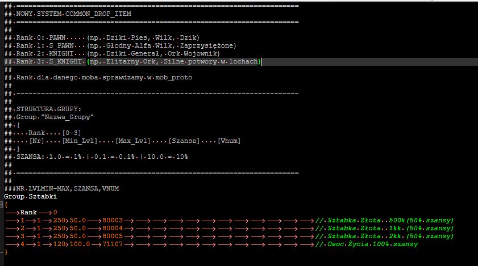Click vnum '80005' in row 3
The height and width of the screenshot is (266, 478).
[x=113, y=236]
